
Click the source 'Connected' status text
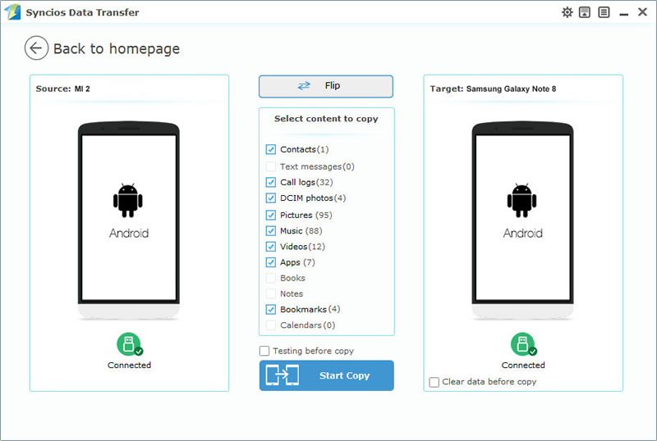pyautogui.click(x=129, y=365)
